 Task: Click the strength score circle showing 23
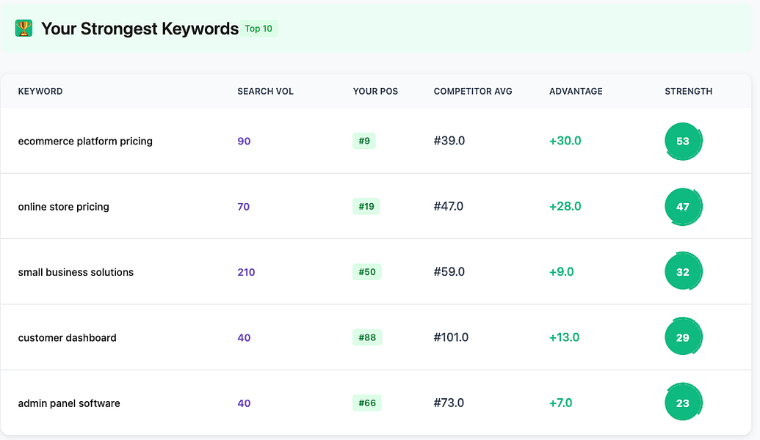tap(683, 403)
